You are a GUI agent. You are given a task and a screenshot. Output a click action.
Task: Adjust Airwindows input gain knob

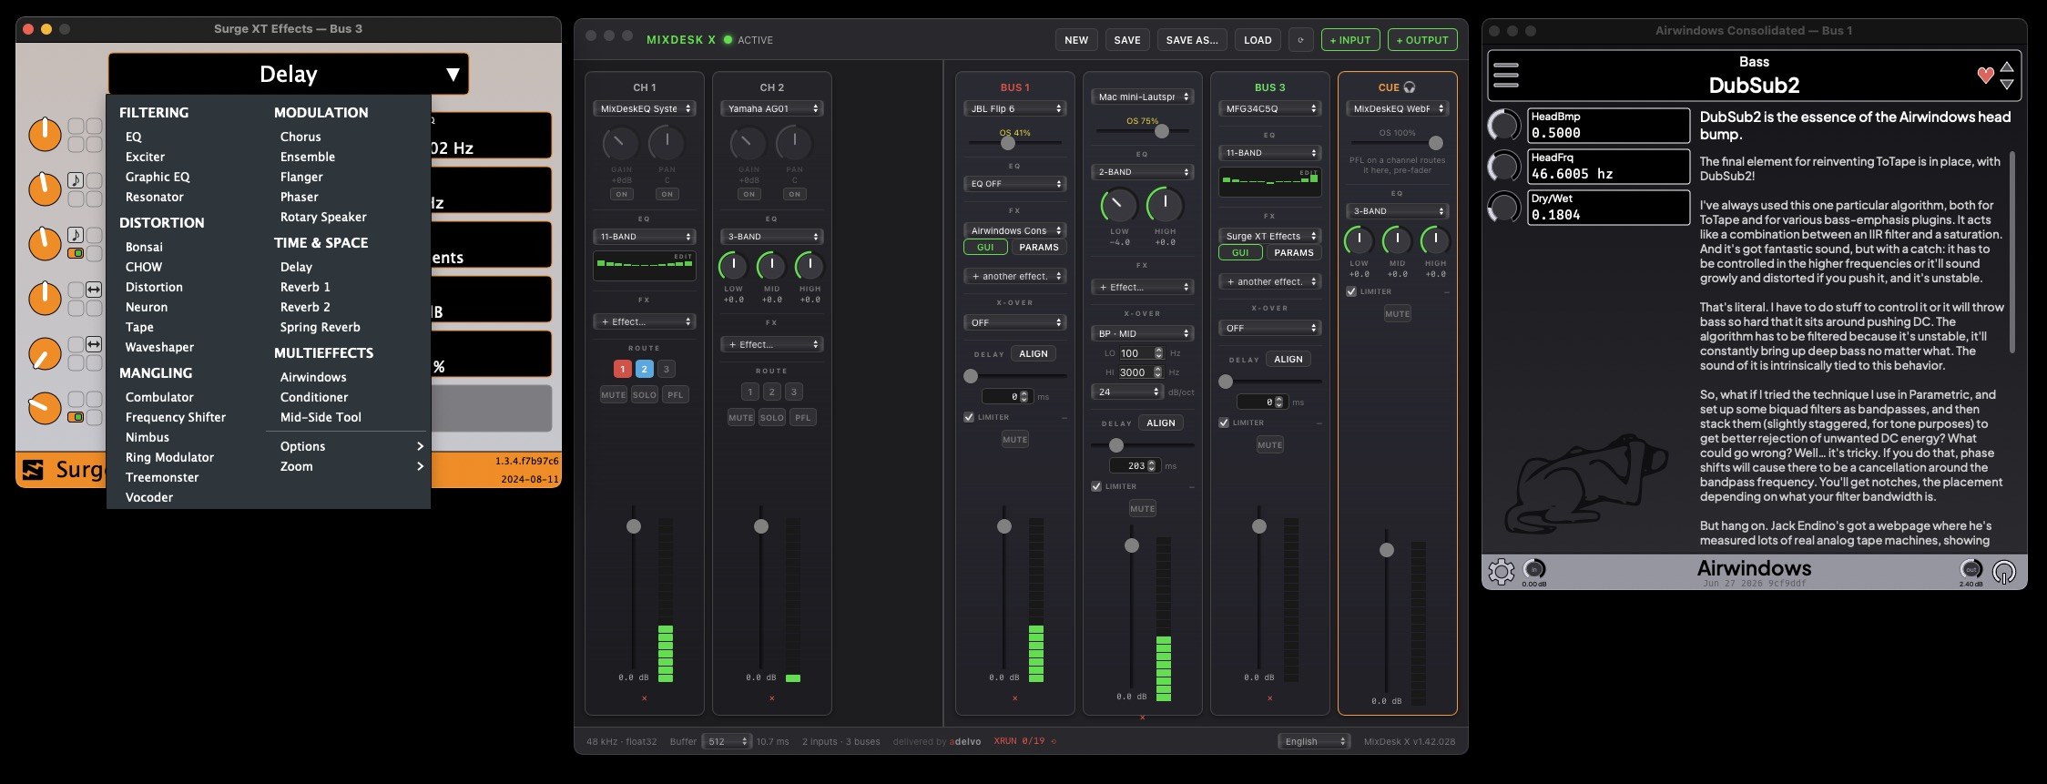tap(1534, 569)
